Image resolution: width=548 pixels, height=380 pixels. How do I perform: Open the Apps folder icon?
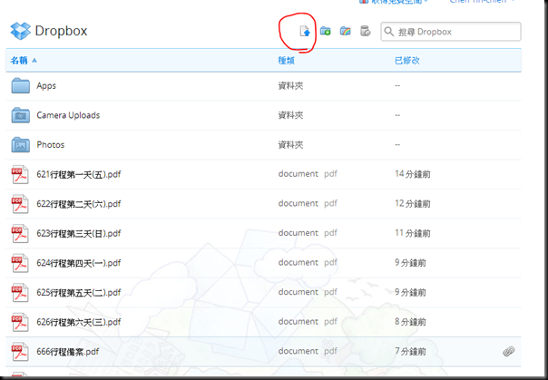coord(20,85)
